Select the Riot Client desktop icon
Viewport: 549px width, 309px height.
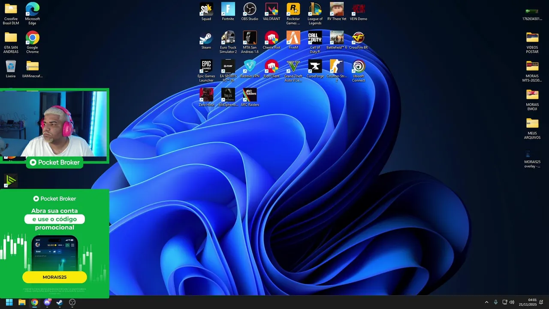pyautogui.click(x=271, y=70)
